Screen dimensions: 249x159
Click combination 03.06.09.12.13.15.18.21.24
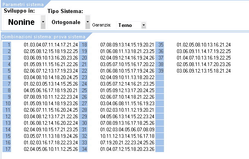point(204,71)
